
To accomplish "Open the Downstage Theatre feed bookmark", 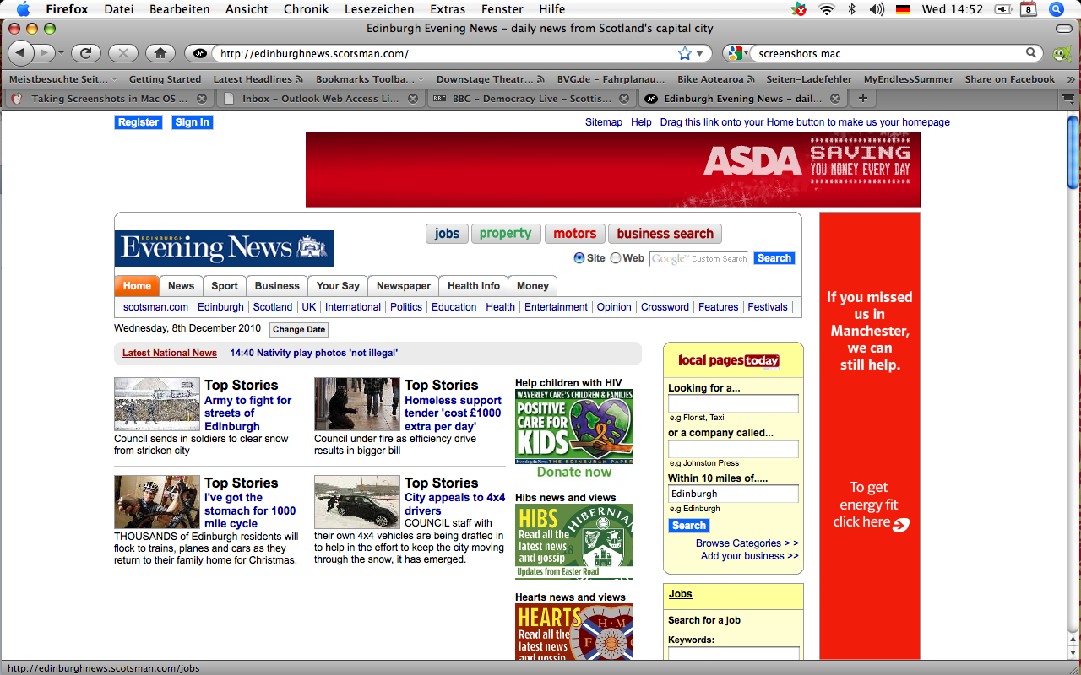I will (x=491, y=79).
